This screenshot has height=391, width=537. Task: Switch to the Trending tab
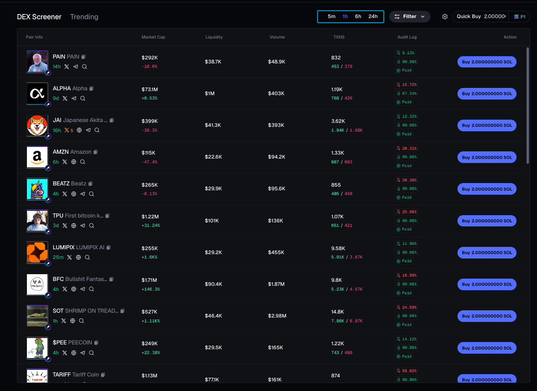pos(84,17)
